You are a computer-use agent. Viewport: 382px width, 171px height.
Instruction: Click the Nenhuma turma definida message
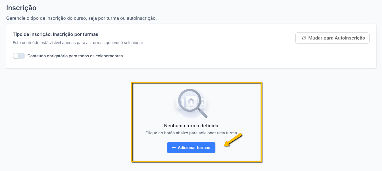click(191, 126)
